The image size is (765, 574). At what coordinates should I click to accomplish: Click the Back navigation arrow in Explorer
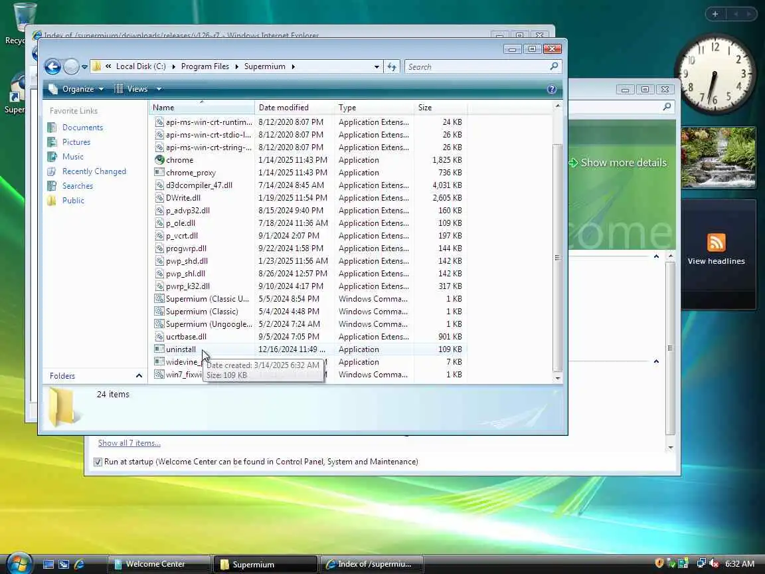[52, 66]
